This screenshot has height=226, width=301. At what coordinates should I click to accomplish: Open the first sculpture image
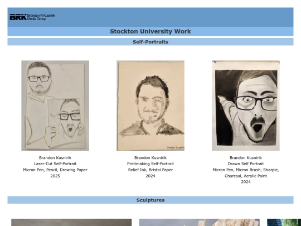click(71, 222)
